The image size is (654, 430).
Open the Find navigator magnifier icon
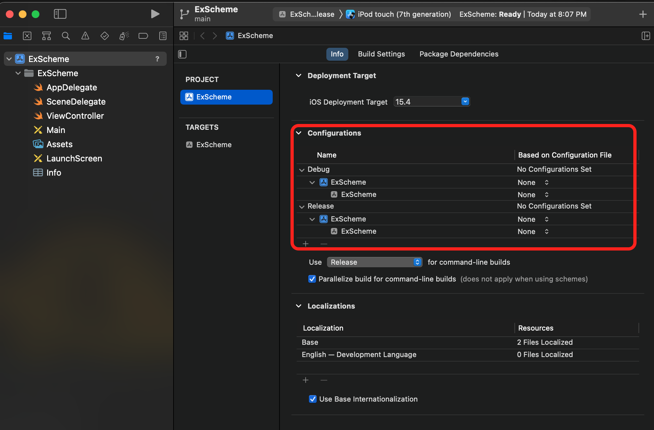tap(66, 36)
